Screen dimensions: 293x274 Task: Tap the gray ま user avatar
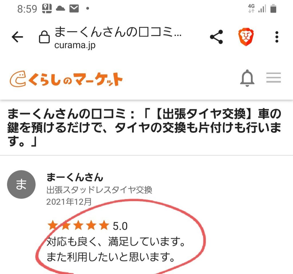(x=21, y=184)
